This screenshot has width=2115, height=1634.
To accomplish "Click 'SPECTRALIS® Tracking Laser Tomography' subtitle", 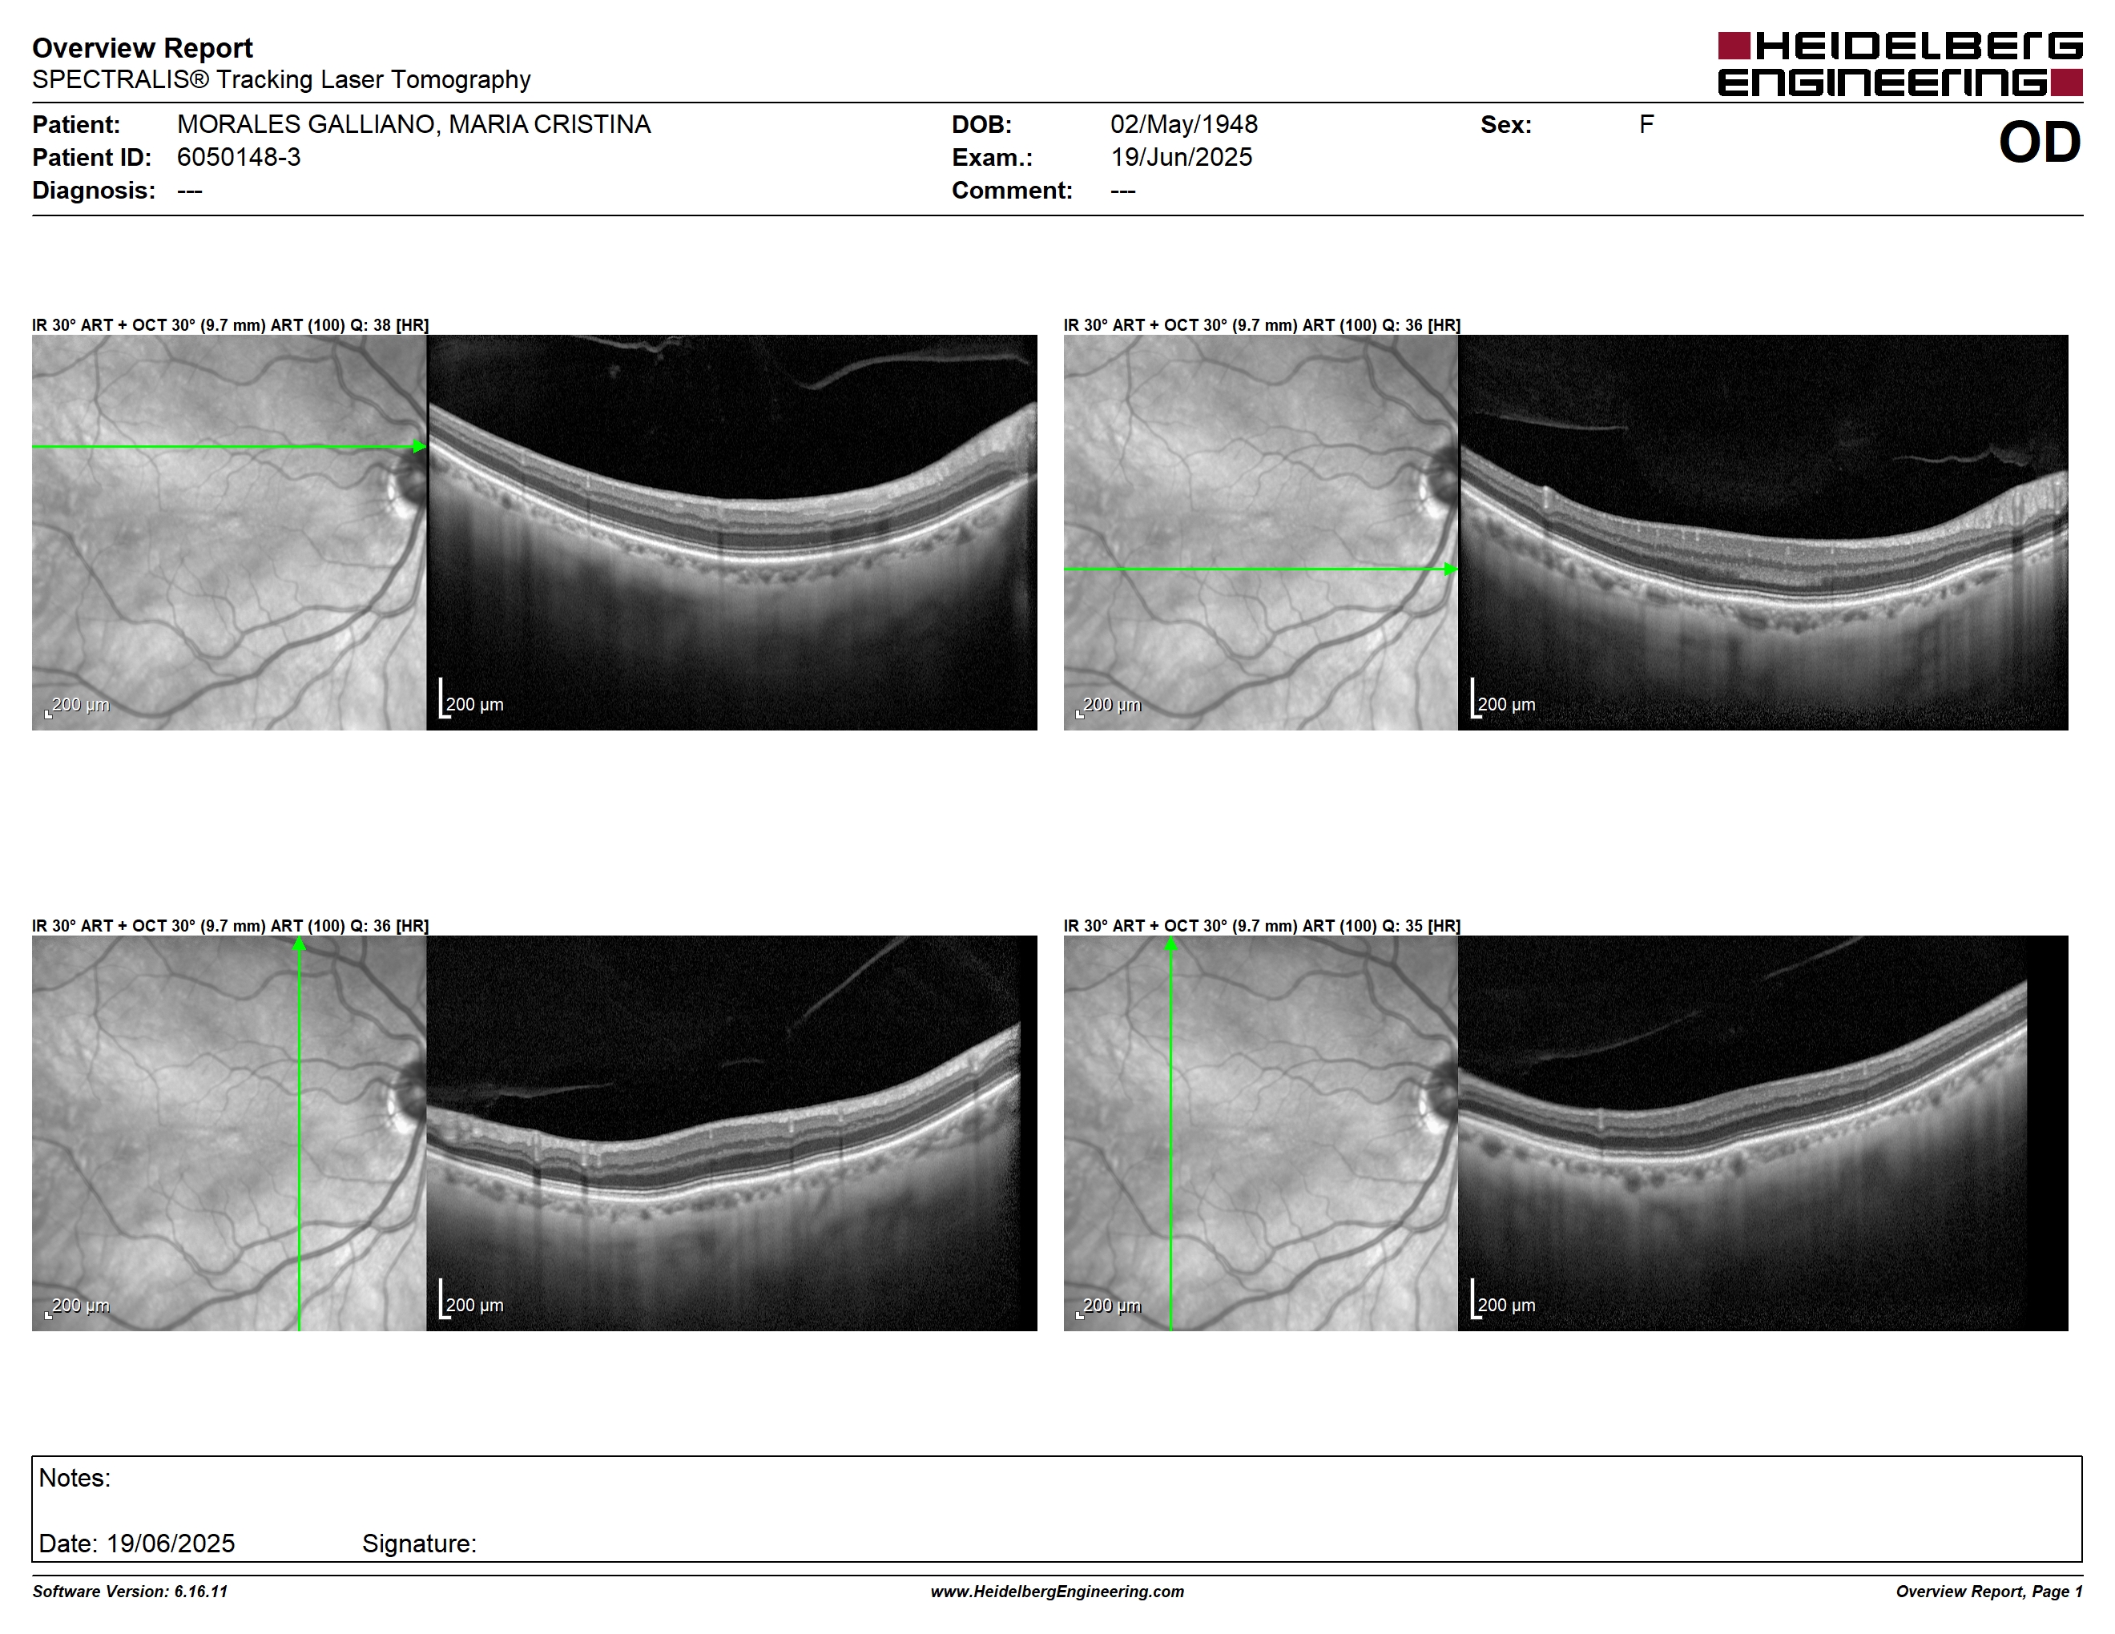I will point(281,79).
